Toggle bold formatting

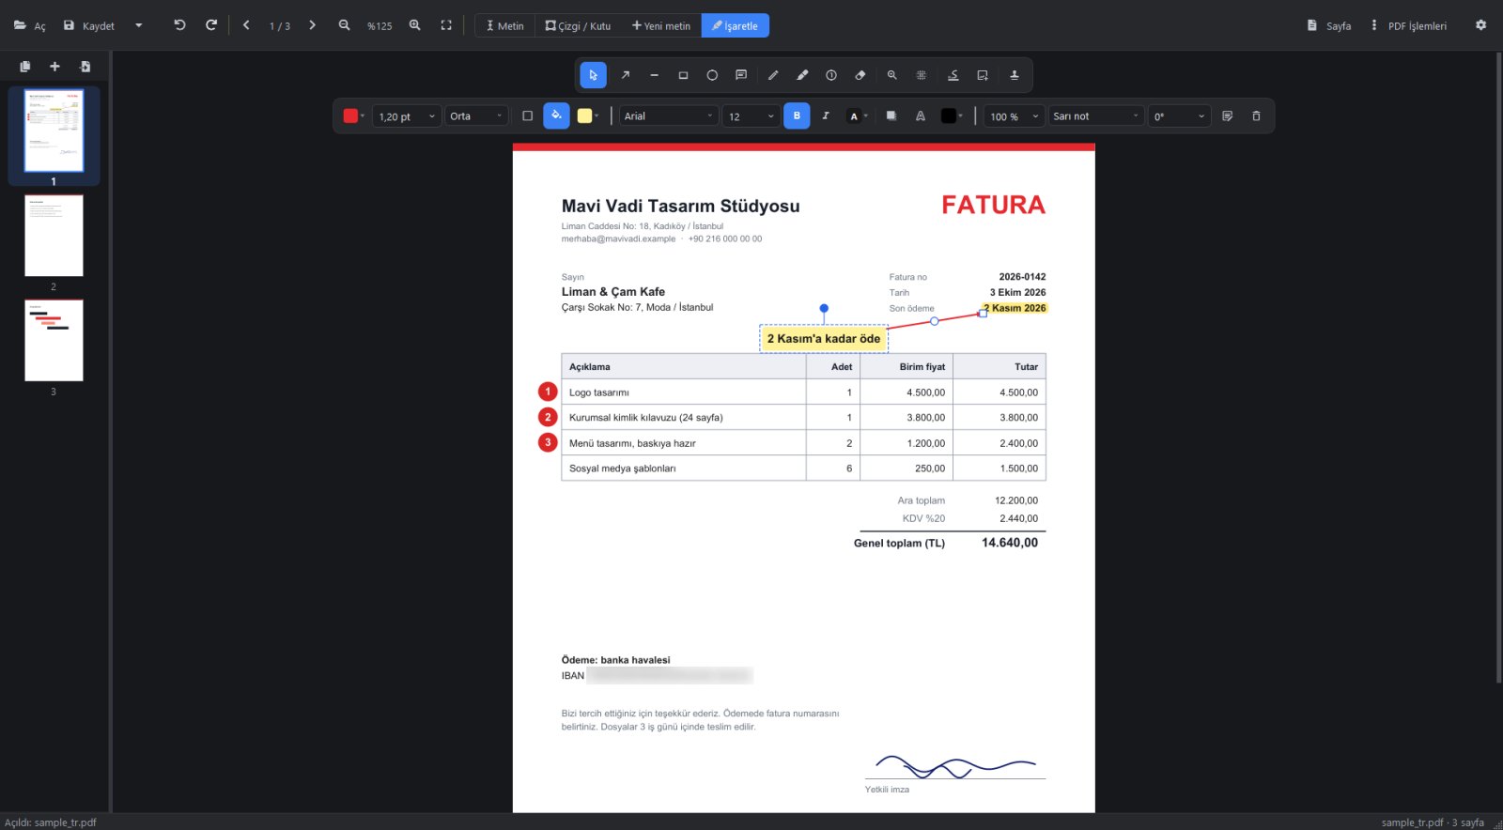[x=797, y=116]
